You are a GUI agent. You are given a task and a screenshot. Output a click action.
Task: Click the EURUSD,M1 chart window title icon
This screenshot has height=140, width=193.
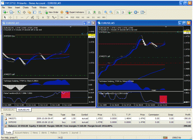(4, 23)
